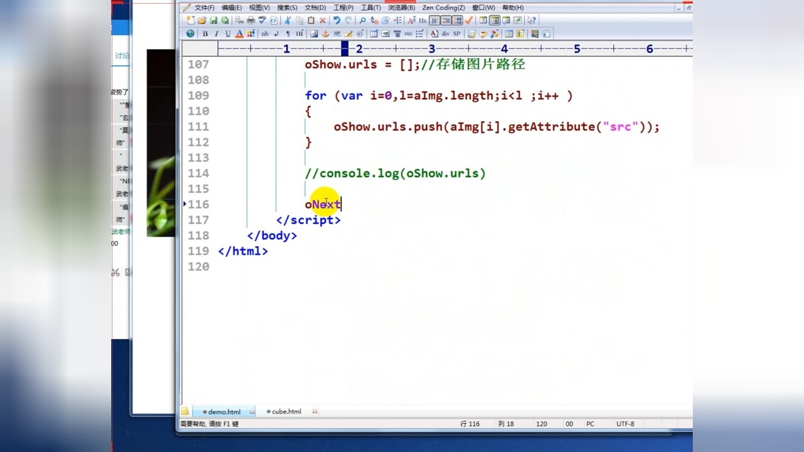Run the spell check icon

tap(262, 21)
